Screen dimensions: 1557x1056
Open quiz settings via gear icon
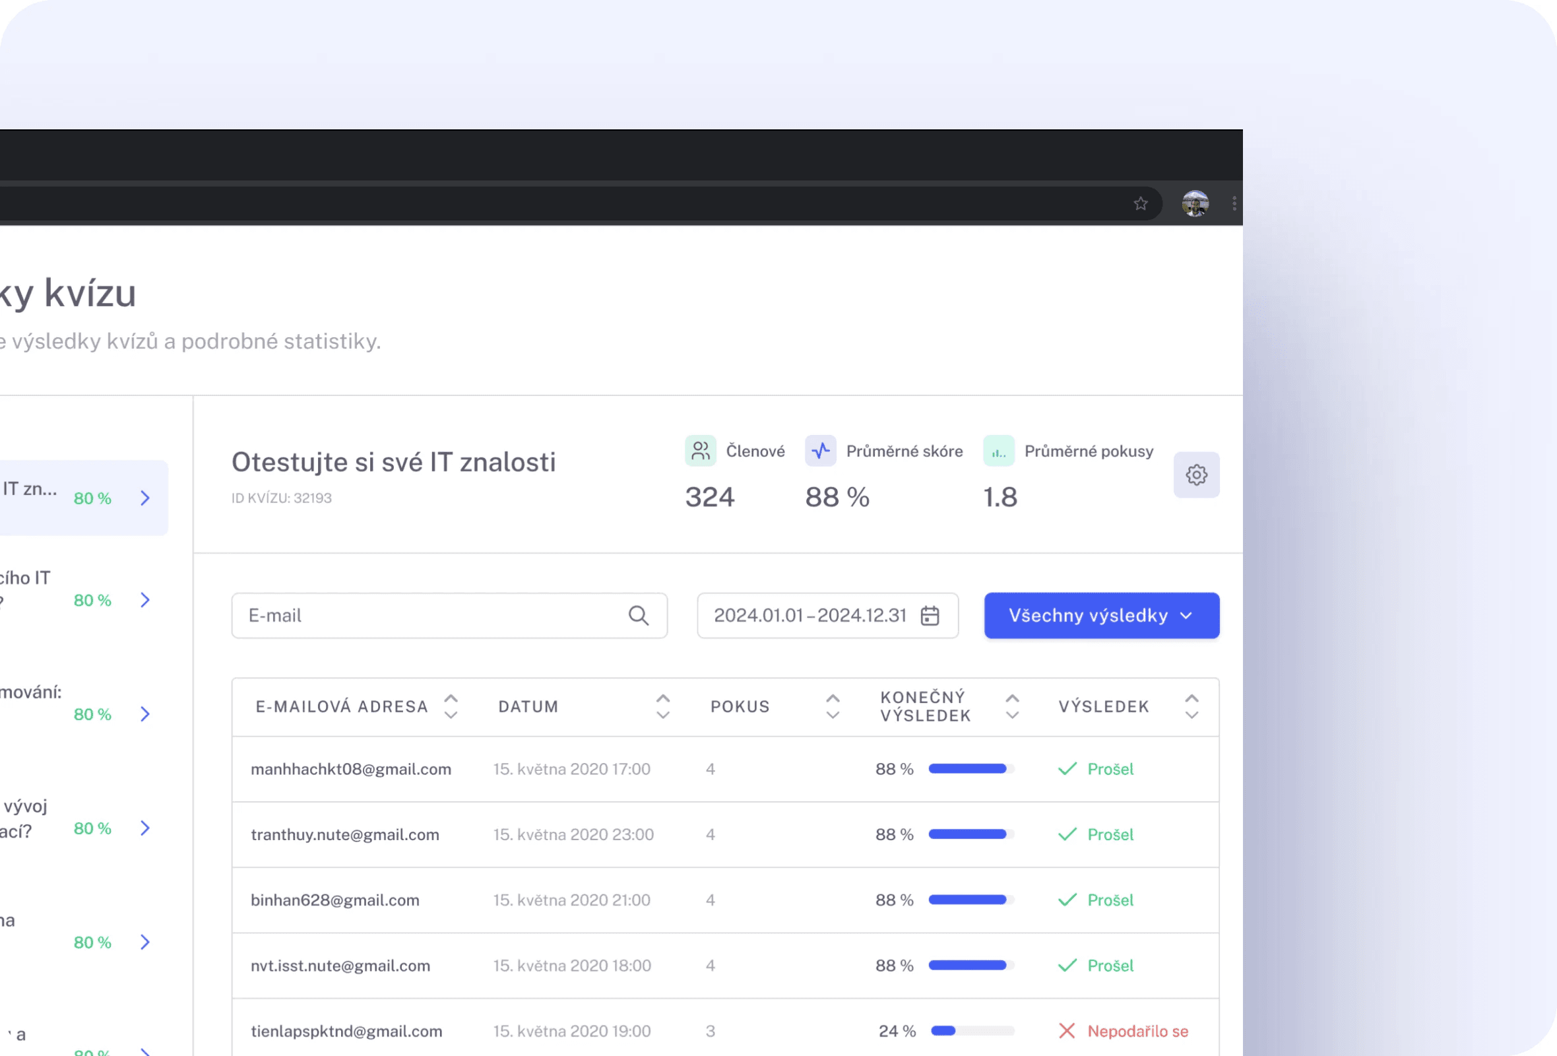1197,475
